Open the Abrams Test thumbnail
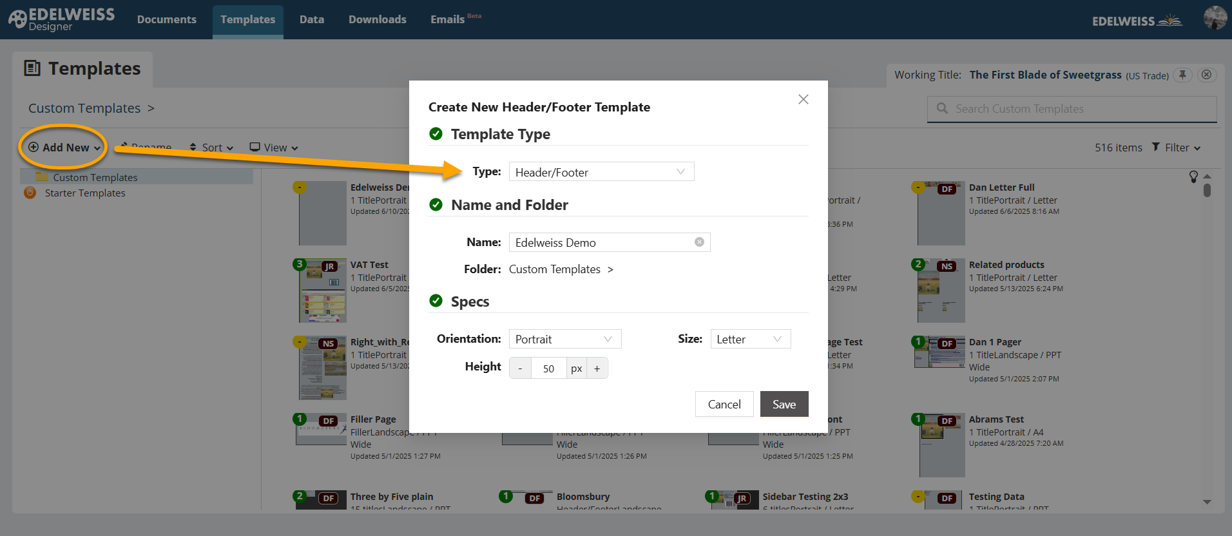Screen dimensions: 1232x536 [941, 445]
